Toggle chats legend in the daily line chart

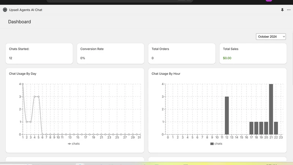[74, 144]
